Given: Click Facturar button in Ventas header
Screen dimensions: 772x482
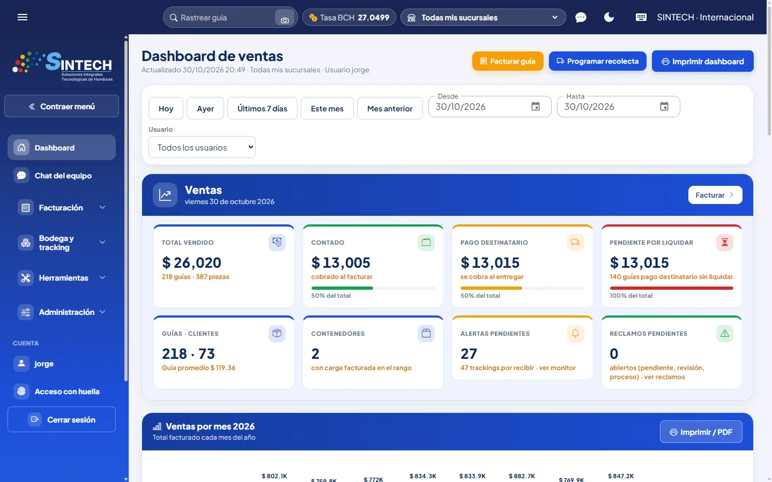Looking at the screenshot, I should tap(715, 195).
